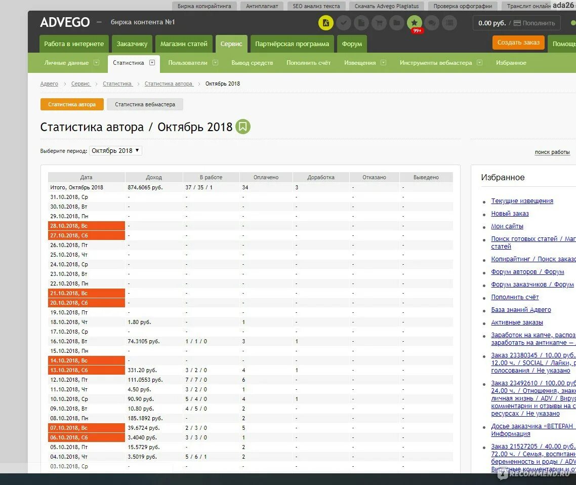Image resolution: width=576 pixels, height=485 pixels.
Task: Open the Магазин статей tab
Action: (184, 44)
